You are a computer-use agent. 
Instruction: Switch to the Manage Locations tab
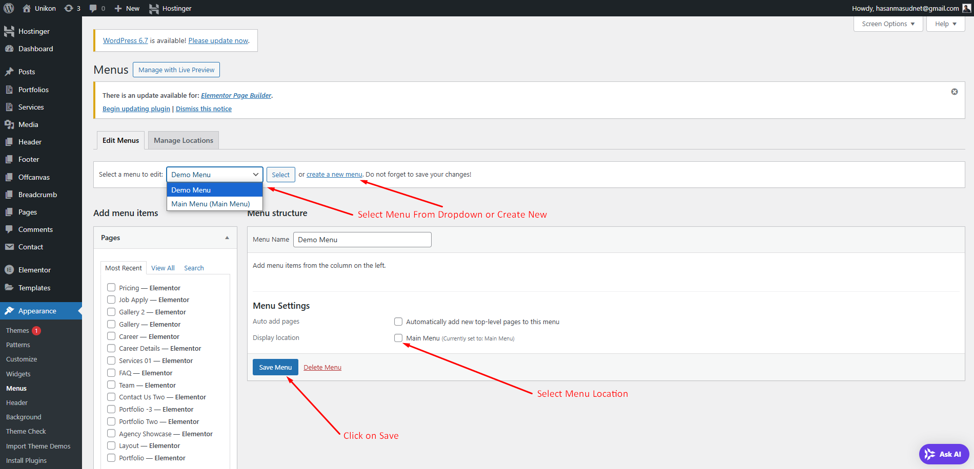click(x=183, y=140)
